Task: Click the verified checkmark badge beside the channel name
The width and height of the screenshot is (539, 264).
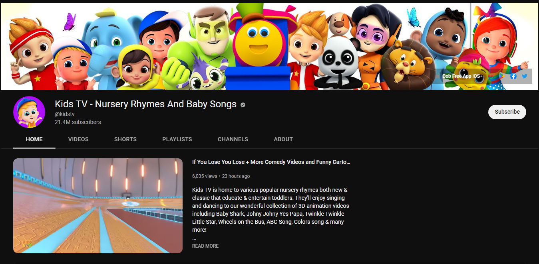Action: 243,104
